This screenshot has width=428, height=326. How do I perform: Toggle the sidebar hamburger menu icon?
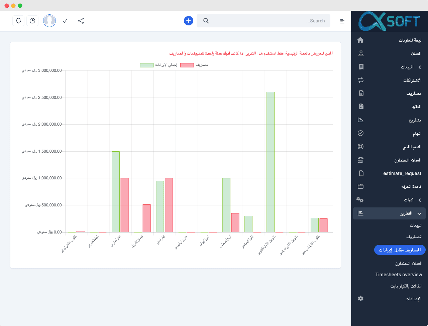[x=342, y=21]
